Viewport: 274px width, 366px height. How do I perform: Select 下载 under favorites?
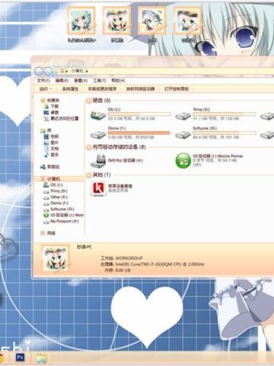(x=52, y=106)
